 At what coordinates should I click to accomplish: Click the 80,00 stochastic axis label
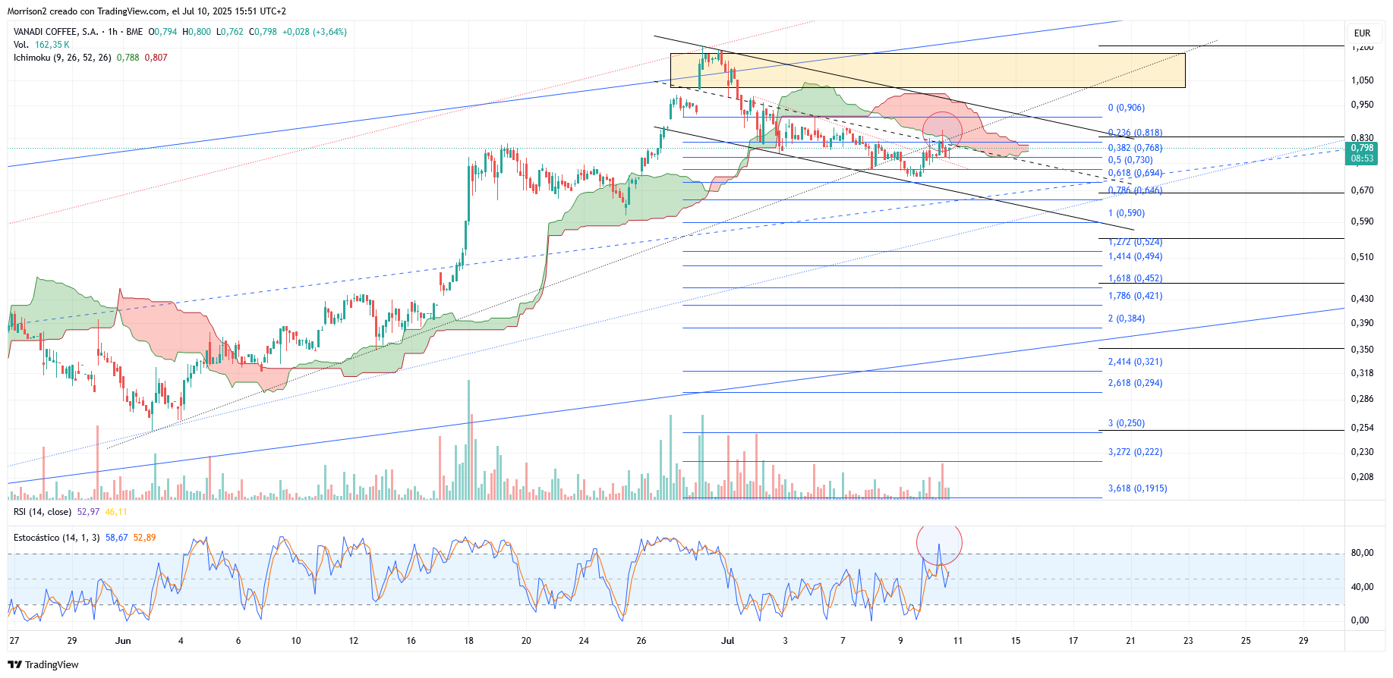(x=1362, y=553)
